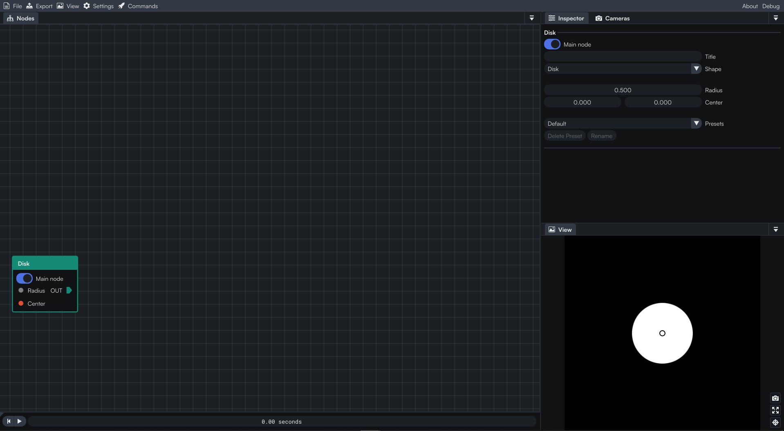Open the About menu
This screenshot has width=784, height=431.
pyautogui.click(x=750, y=6)
